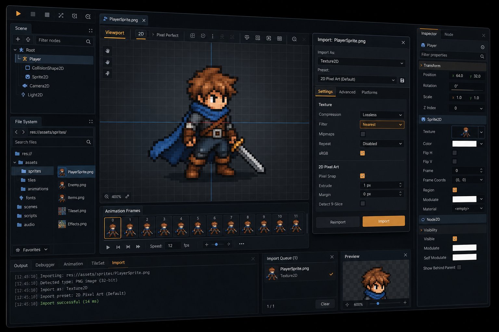Collapse the assets folder
The image size is (499, 332).
click(x=15, y=162)
